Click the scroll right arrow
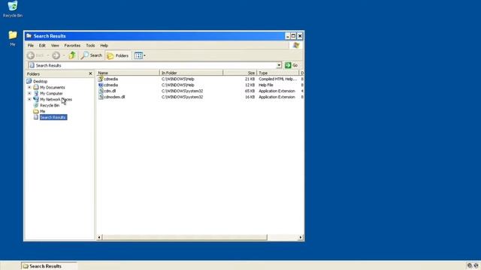 (x=301, y=237)
